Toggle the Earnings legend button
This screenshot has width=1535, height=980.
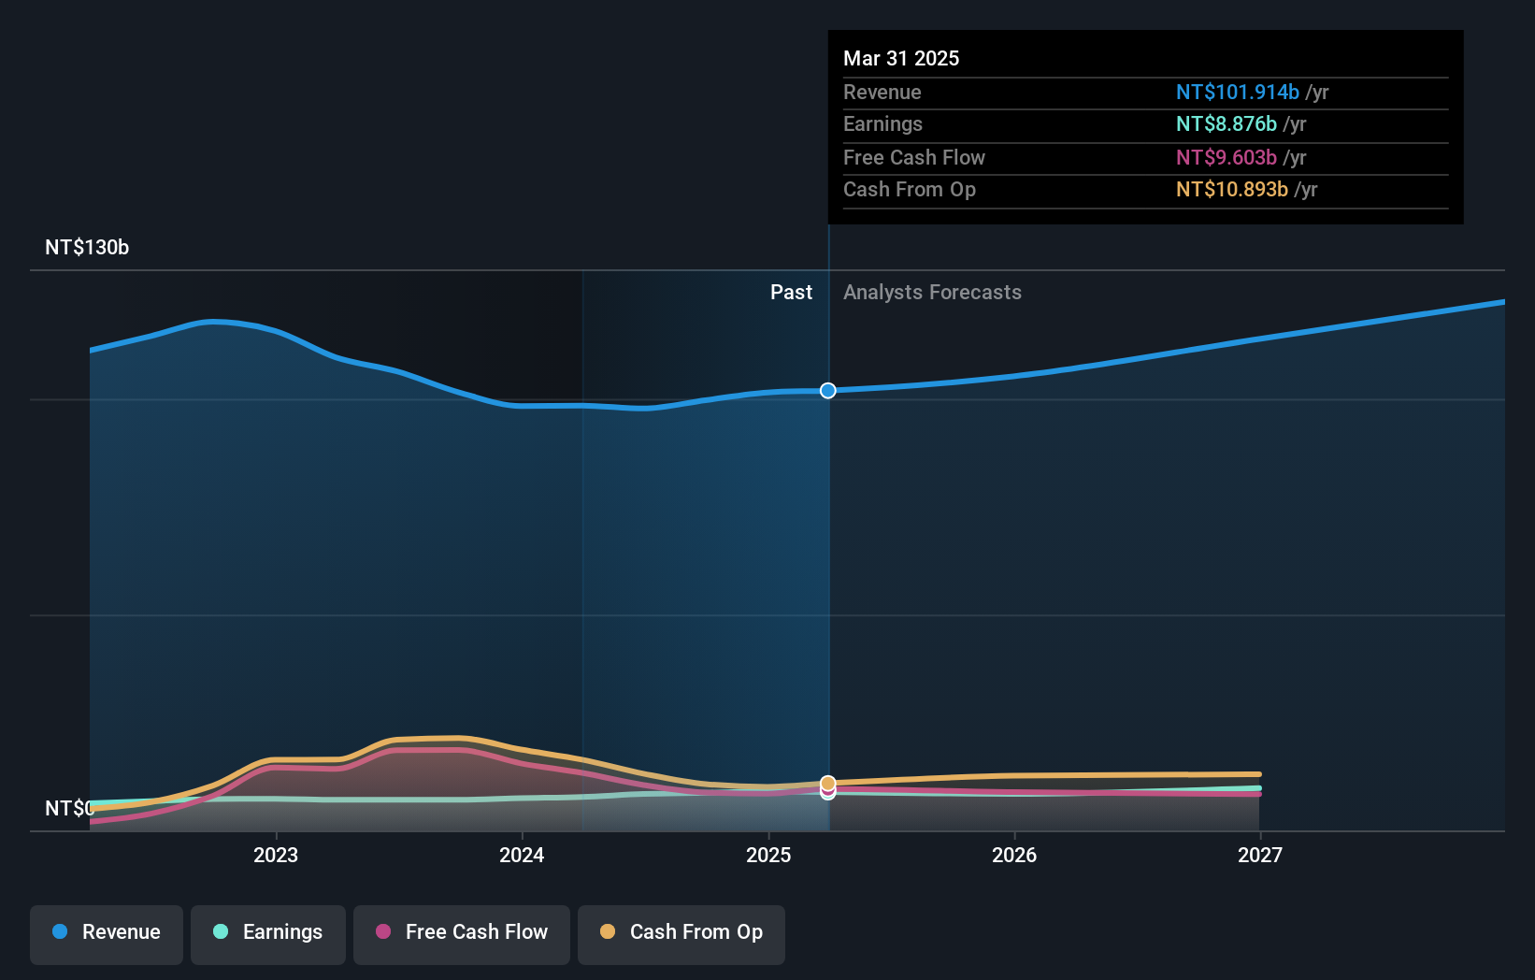pyautogui.click(x=268, y=934)
